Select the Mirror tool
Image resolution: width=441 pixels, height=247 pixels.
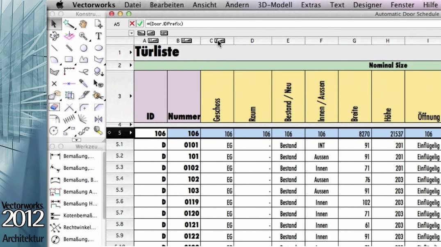coord(98,119)
